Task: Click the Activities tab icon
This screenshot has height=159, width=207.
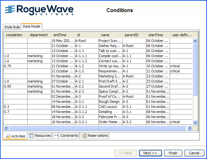Action: (x=8, y=136)
